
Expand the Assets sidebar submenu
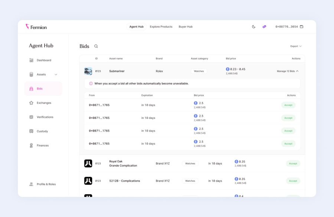pyautogui.click(x=56, y=74)
